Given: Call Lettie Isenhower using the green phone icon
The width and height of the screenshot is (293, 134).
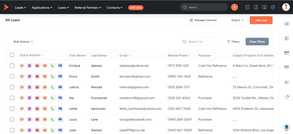Looking at the screenshot, I should (x=53, y=109).
